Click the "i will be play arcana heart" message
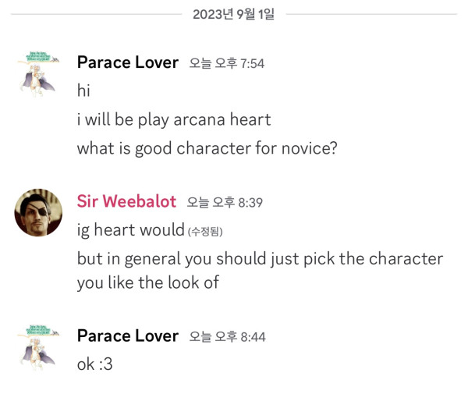The width and height of the screenshot is (468, 401). [x=173, y=119]
